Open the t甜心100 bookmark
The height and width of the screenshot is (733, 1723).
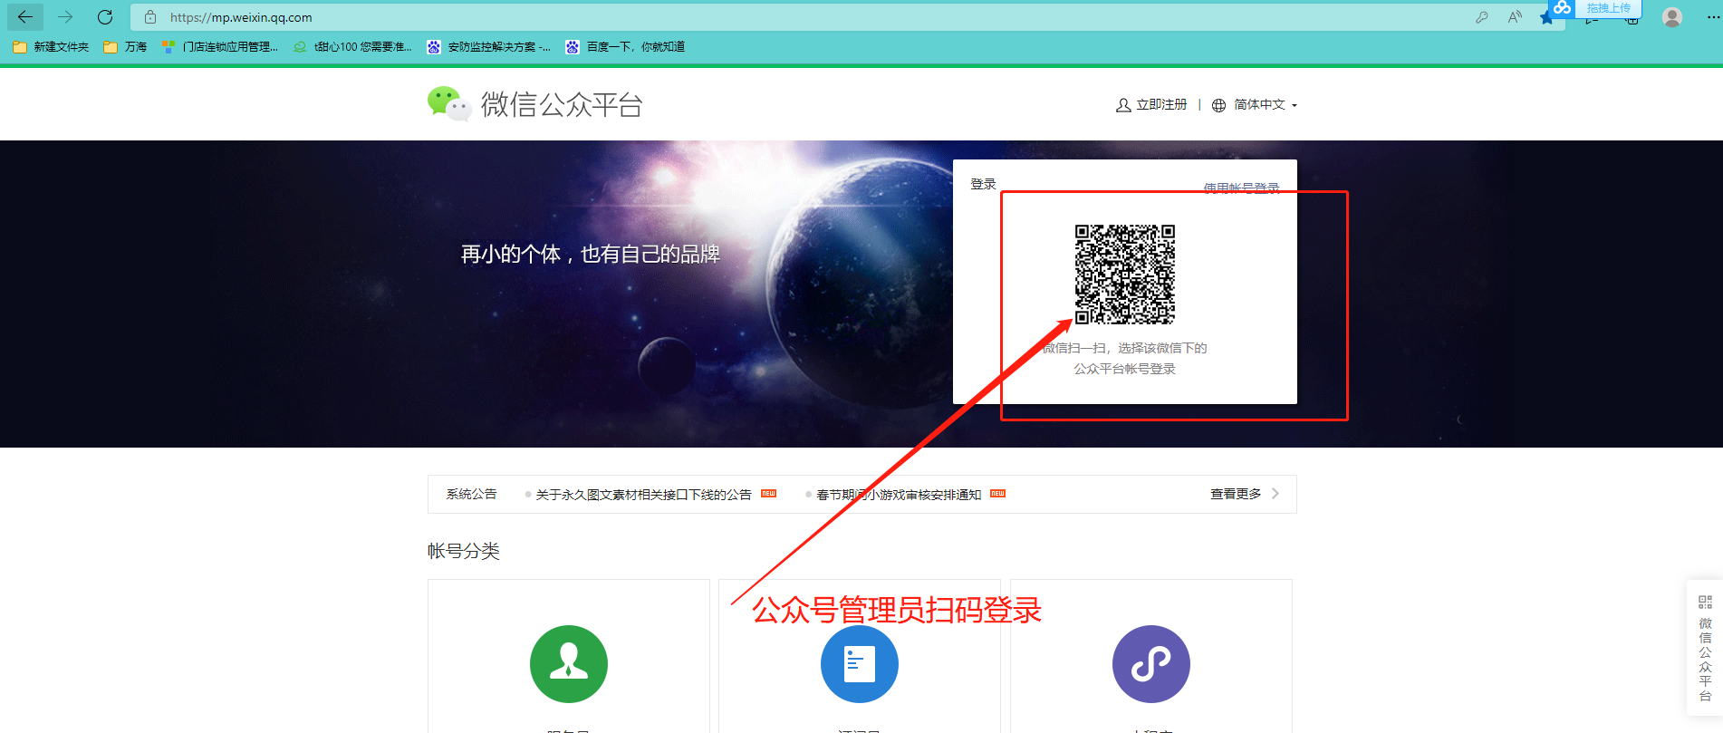coord(352,47)
